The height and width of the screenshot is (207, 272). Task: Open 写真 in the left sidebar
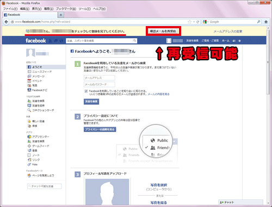[x=32, y=85]
